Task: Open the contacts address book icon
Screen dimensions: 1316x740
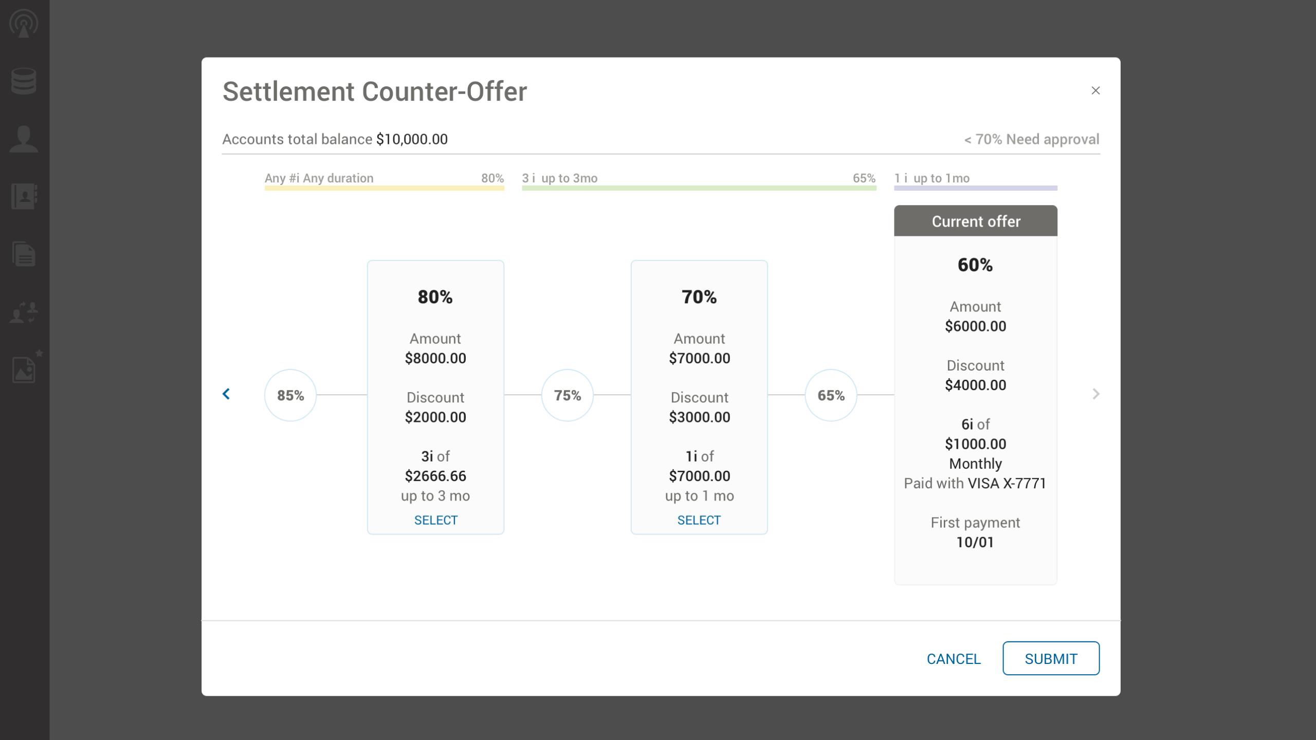Action: 24,196
